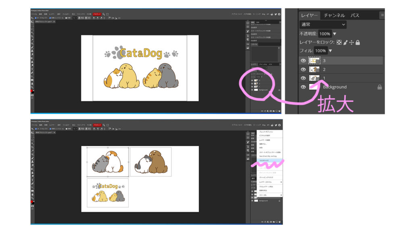Click the lock-all padlock icon in the enlarged layers panel
The height and width of the screenshot is (232, 413).
[x=358, y=42]
